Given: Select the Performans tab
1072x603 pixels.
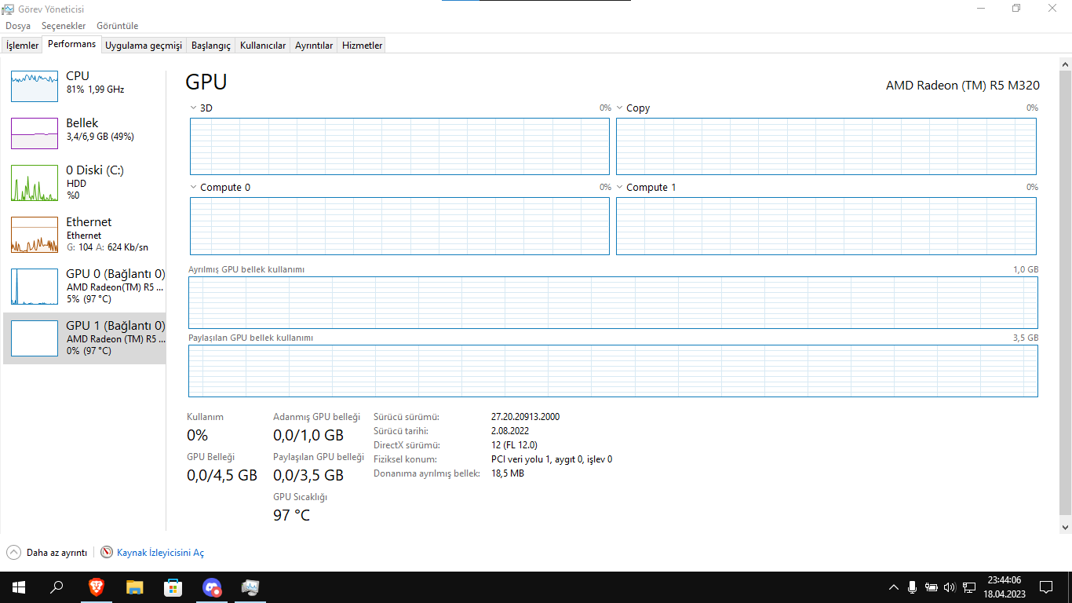Looking at the screenshot, I should pyautogui.click(x=72, y=44).
